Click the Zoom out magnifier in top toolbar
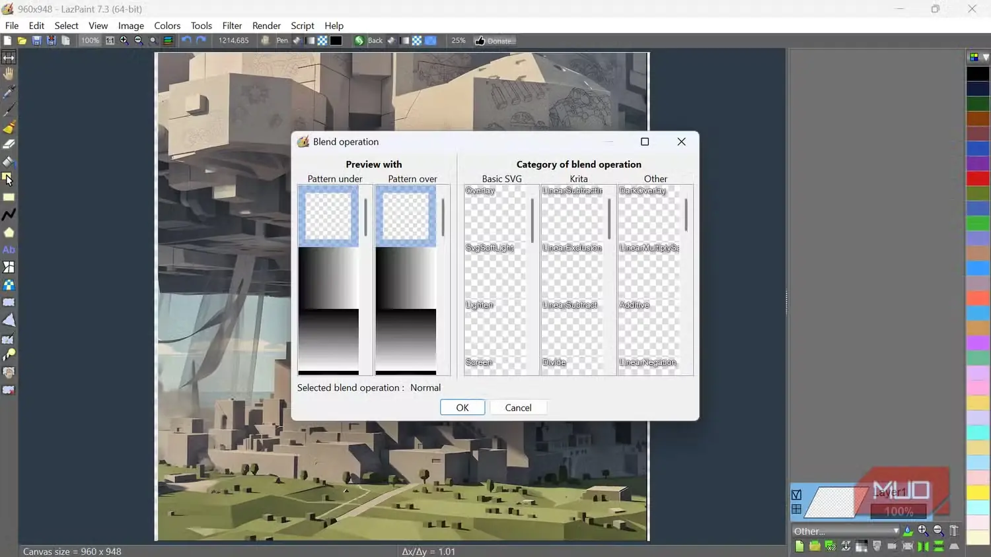The height and width of the screenshot is (557, 991). coord(139,41)
